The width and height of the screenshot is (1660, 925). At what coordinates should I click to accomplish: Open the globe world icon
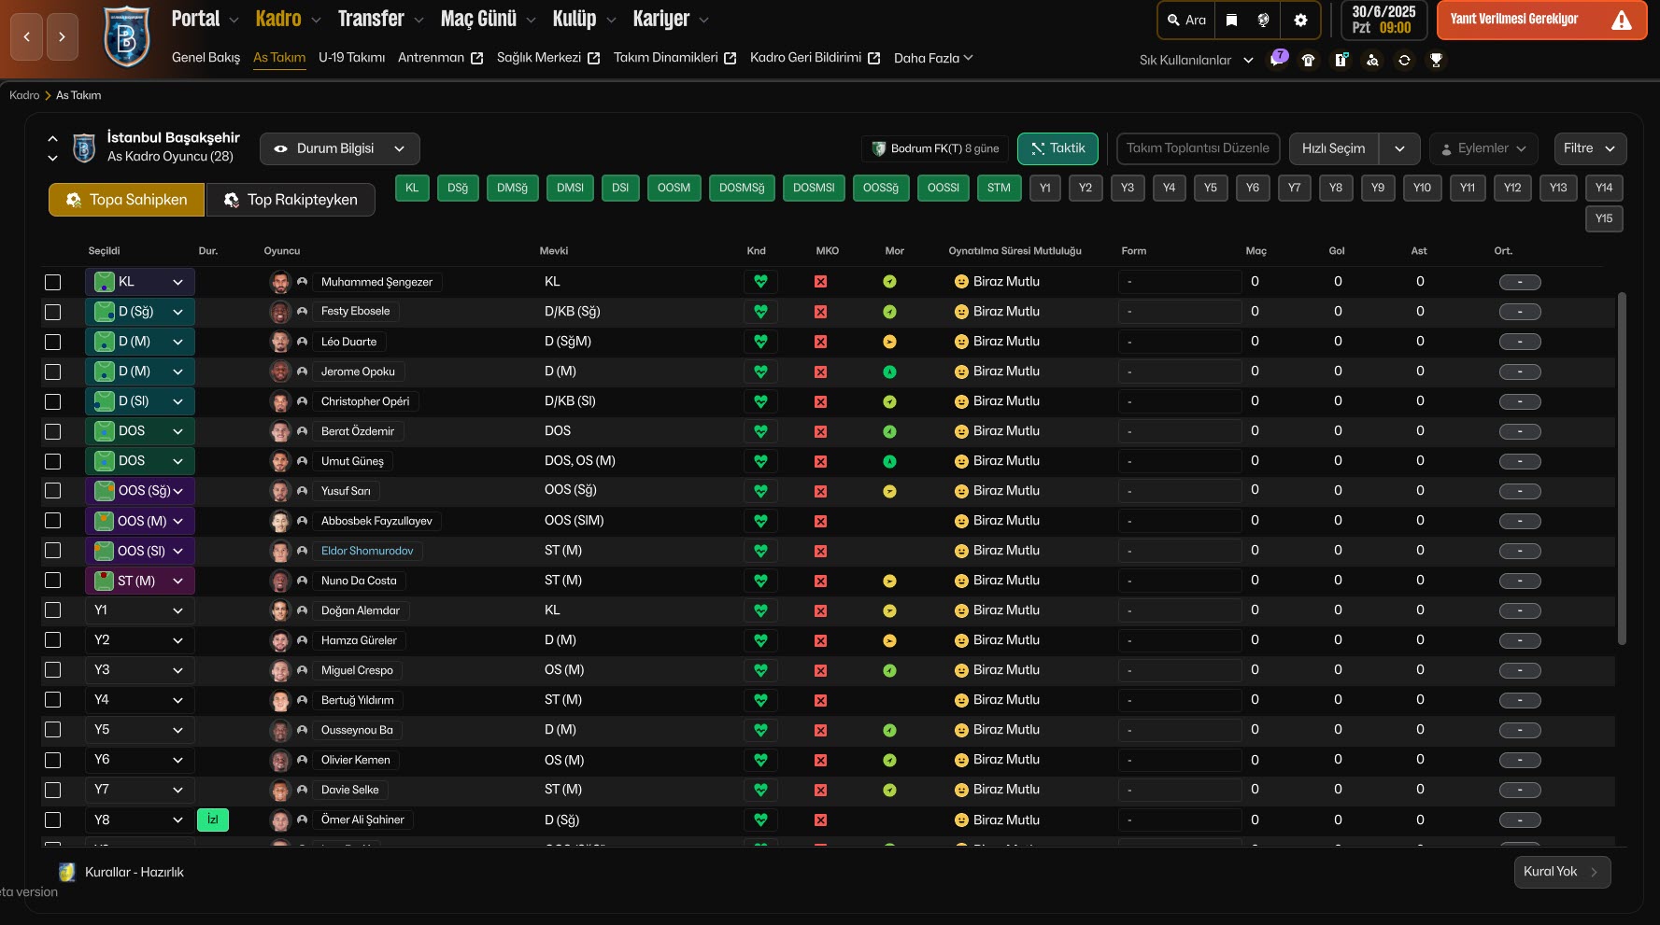pyautogui.click(x=1263, y=20)
